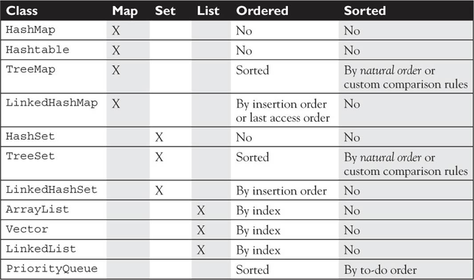Select the HashMap class name
The width and height of the screenshot is (474, 280).
[x=30, y=30]
